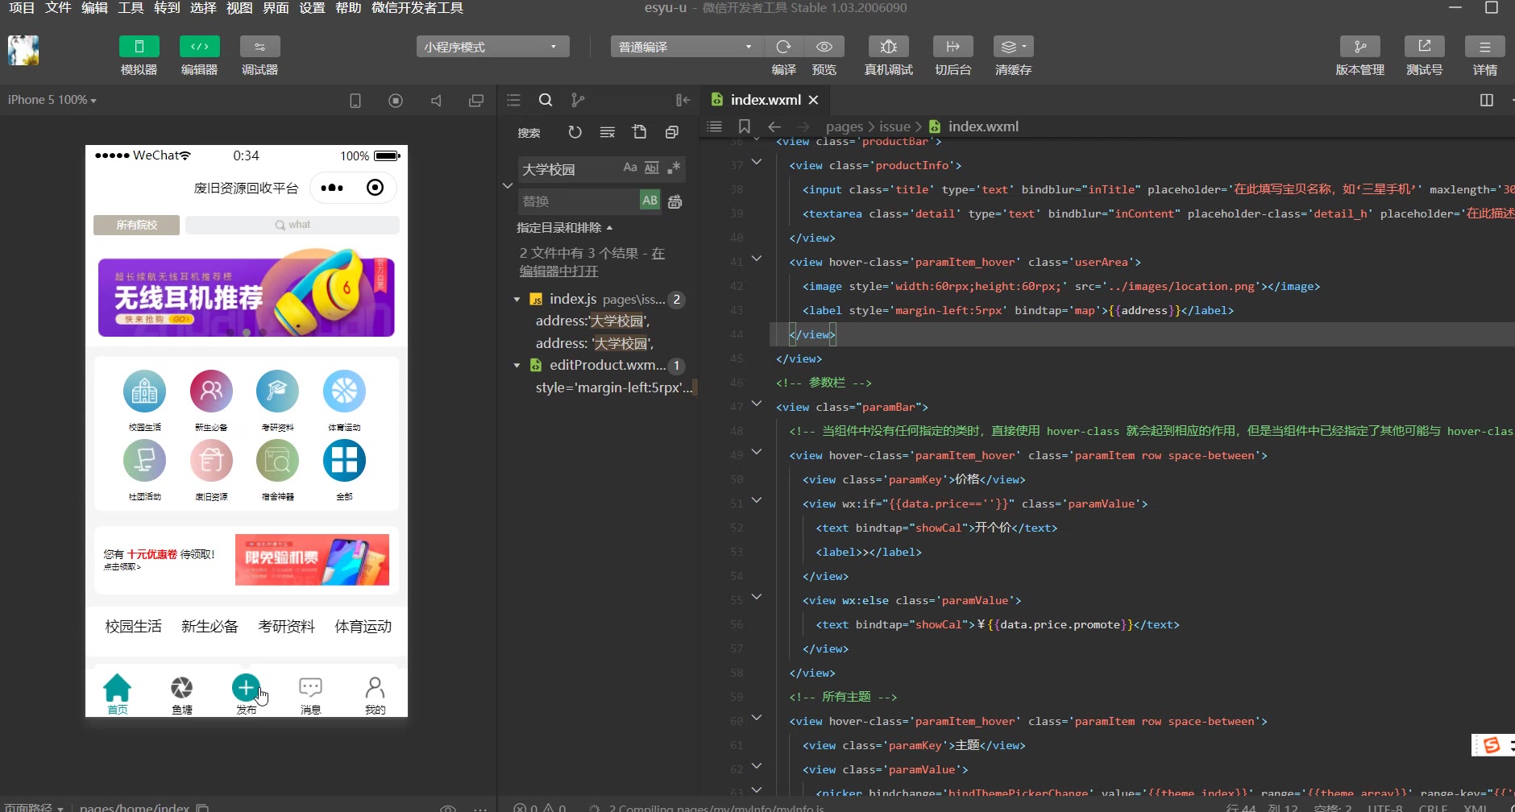Click the 在编辑器中打开 link
Image resolution: width=1515 pixels, height=812 pixels.
click(x=558, y=271)
